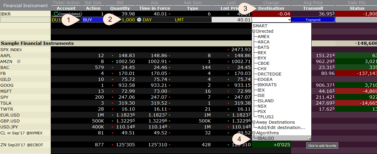Select ARCA in the Directed list

click(263, 42)
